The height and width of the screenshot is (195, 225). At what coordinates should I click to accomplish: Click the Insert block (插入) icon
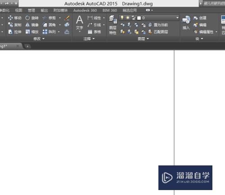click(x=186, y=22)
